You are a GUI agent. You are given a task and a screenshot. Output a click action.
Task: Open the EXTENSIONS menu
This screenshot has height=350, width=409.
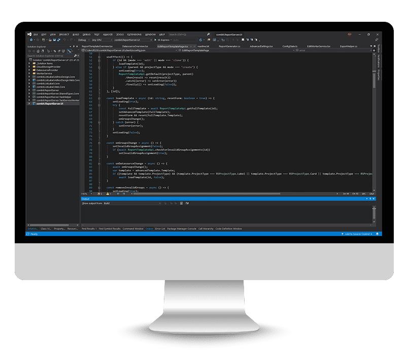click(x=134, y=34)
